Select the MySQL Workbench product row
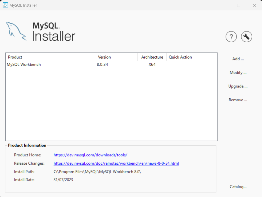 click(111, 64)
